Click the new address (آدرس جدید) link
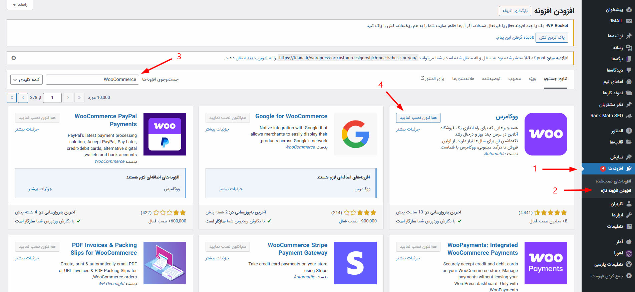Image resolution: width=635 pixels, height=292 pixels. (257, 58)
